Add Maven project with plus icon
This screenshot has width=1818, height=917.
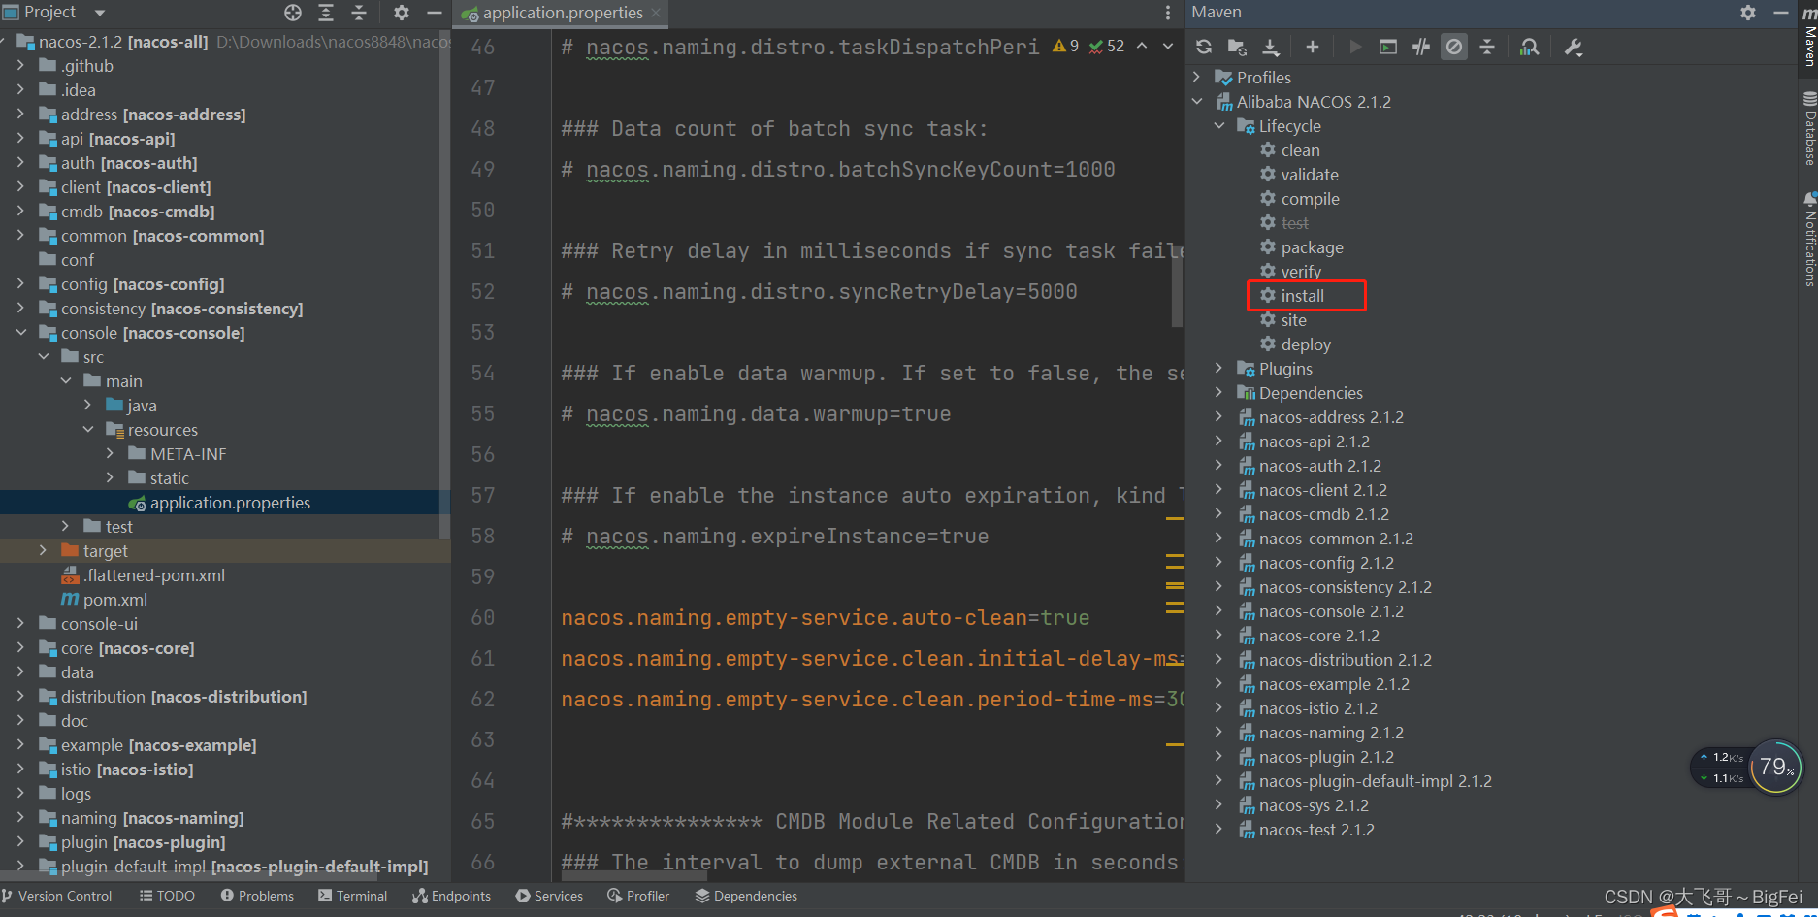[1312, 47]
